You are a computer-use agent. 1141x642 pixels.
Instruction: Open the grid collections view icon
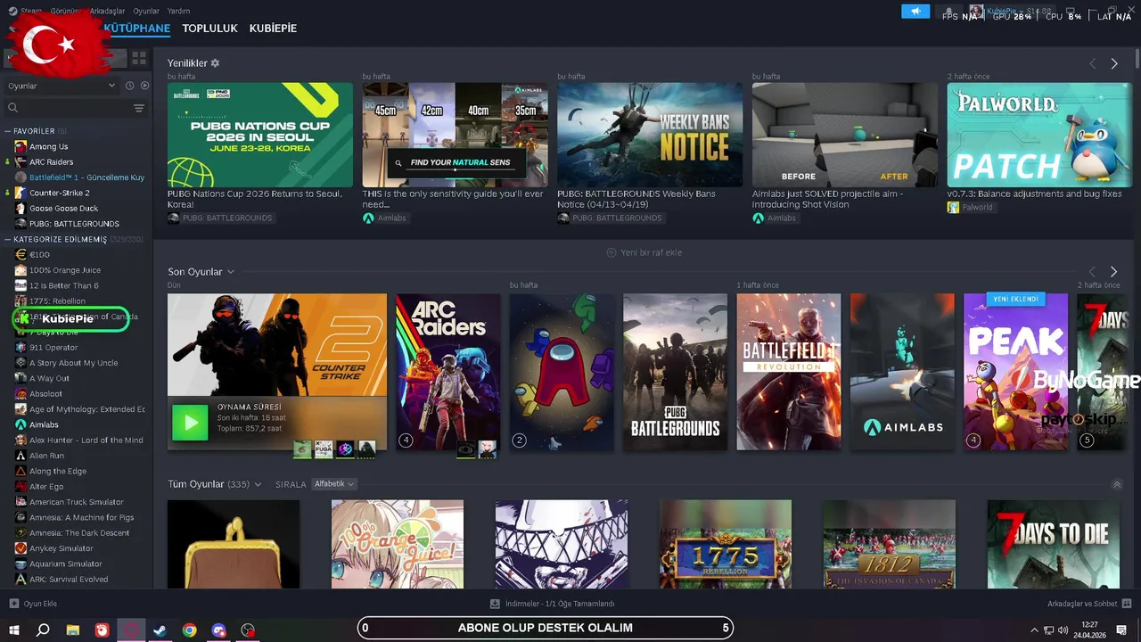pyautogui.click(x=139, y=58)
